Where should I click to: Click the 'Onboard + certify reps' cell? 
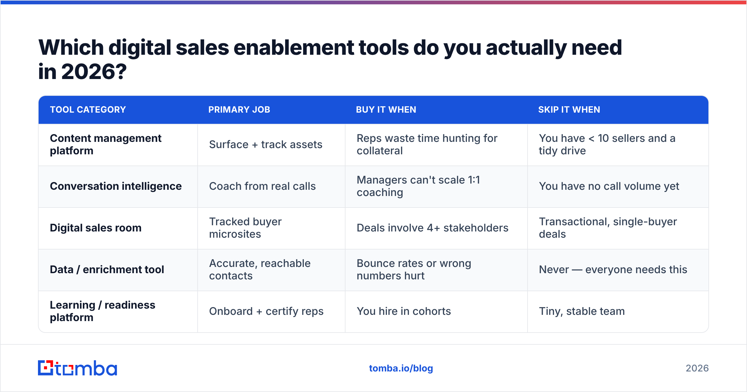click(x=271, y=312)
